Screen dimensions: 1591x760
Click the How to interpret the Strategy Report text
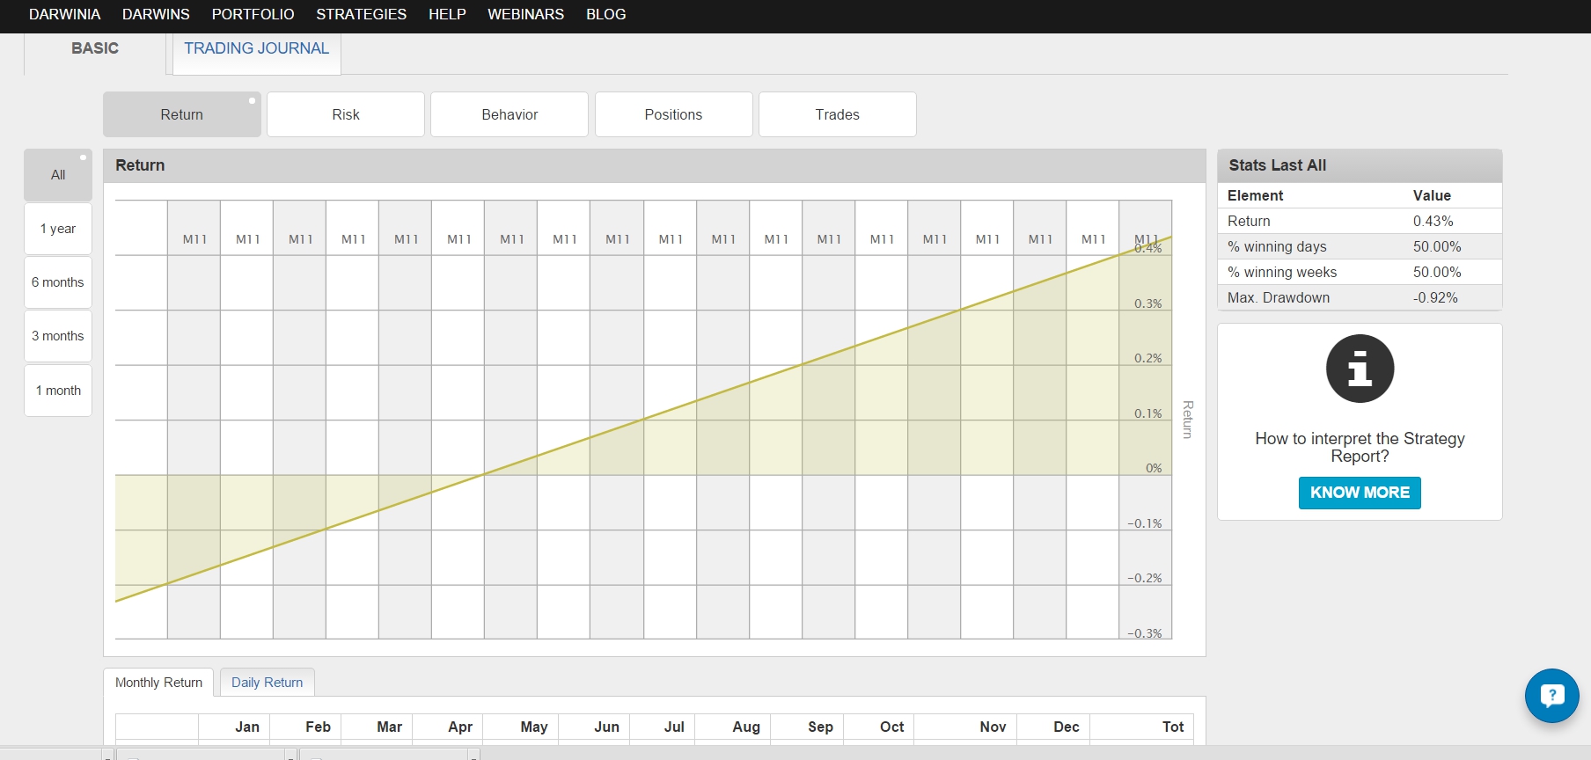(1360, 447)
